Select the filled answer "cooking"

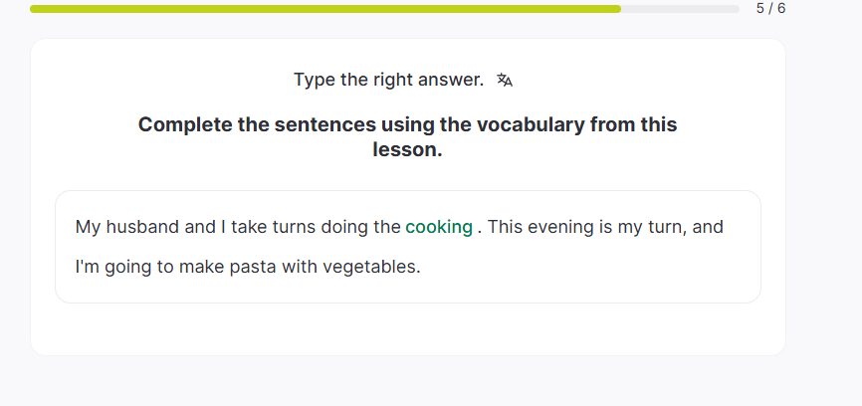point(439,227)
